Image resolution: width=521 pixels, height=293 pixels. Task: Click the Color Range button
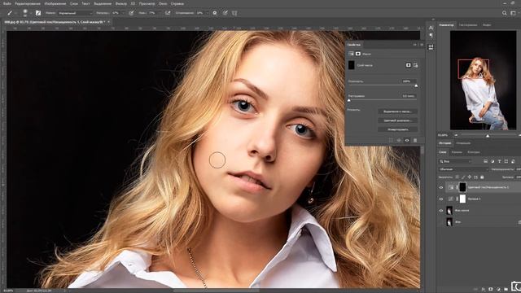(x=398, y=120)
